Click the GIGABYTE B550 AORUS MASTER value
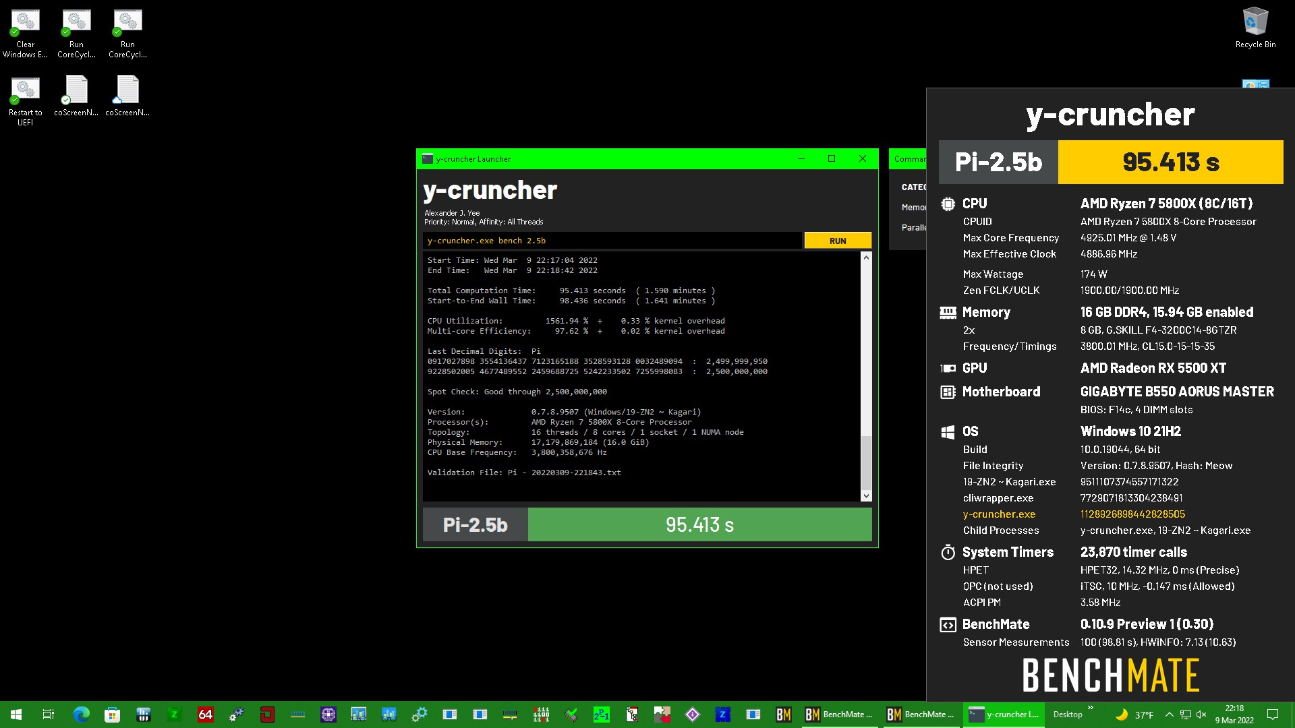Viewport: 1295px width, 728px height. [1177, 392]
